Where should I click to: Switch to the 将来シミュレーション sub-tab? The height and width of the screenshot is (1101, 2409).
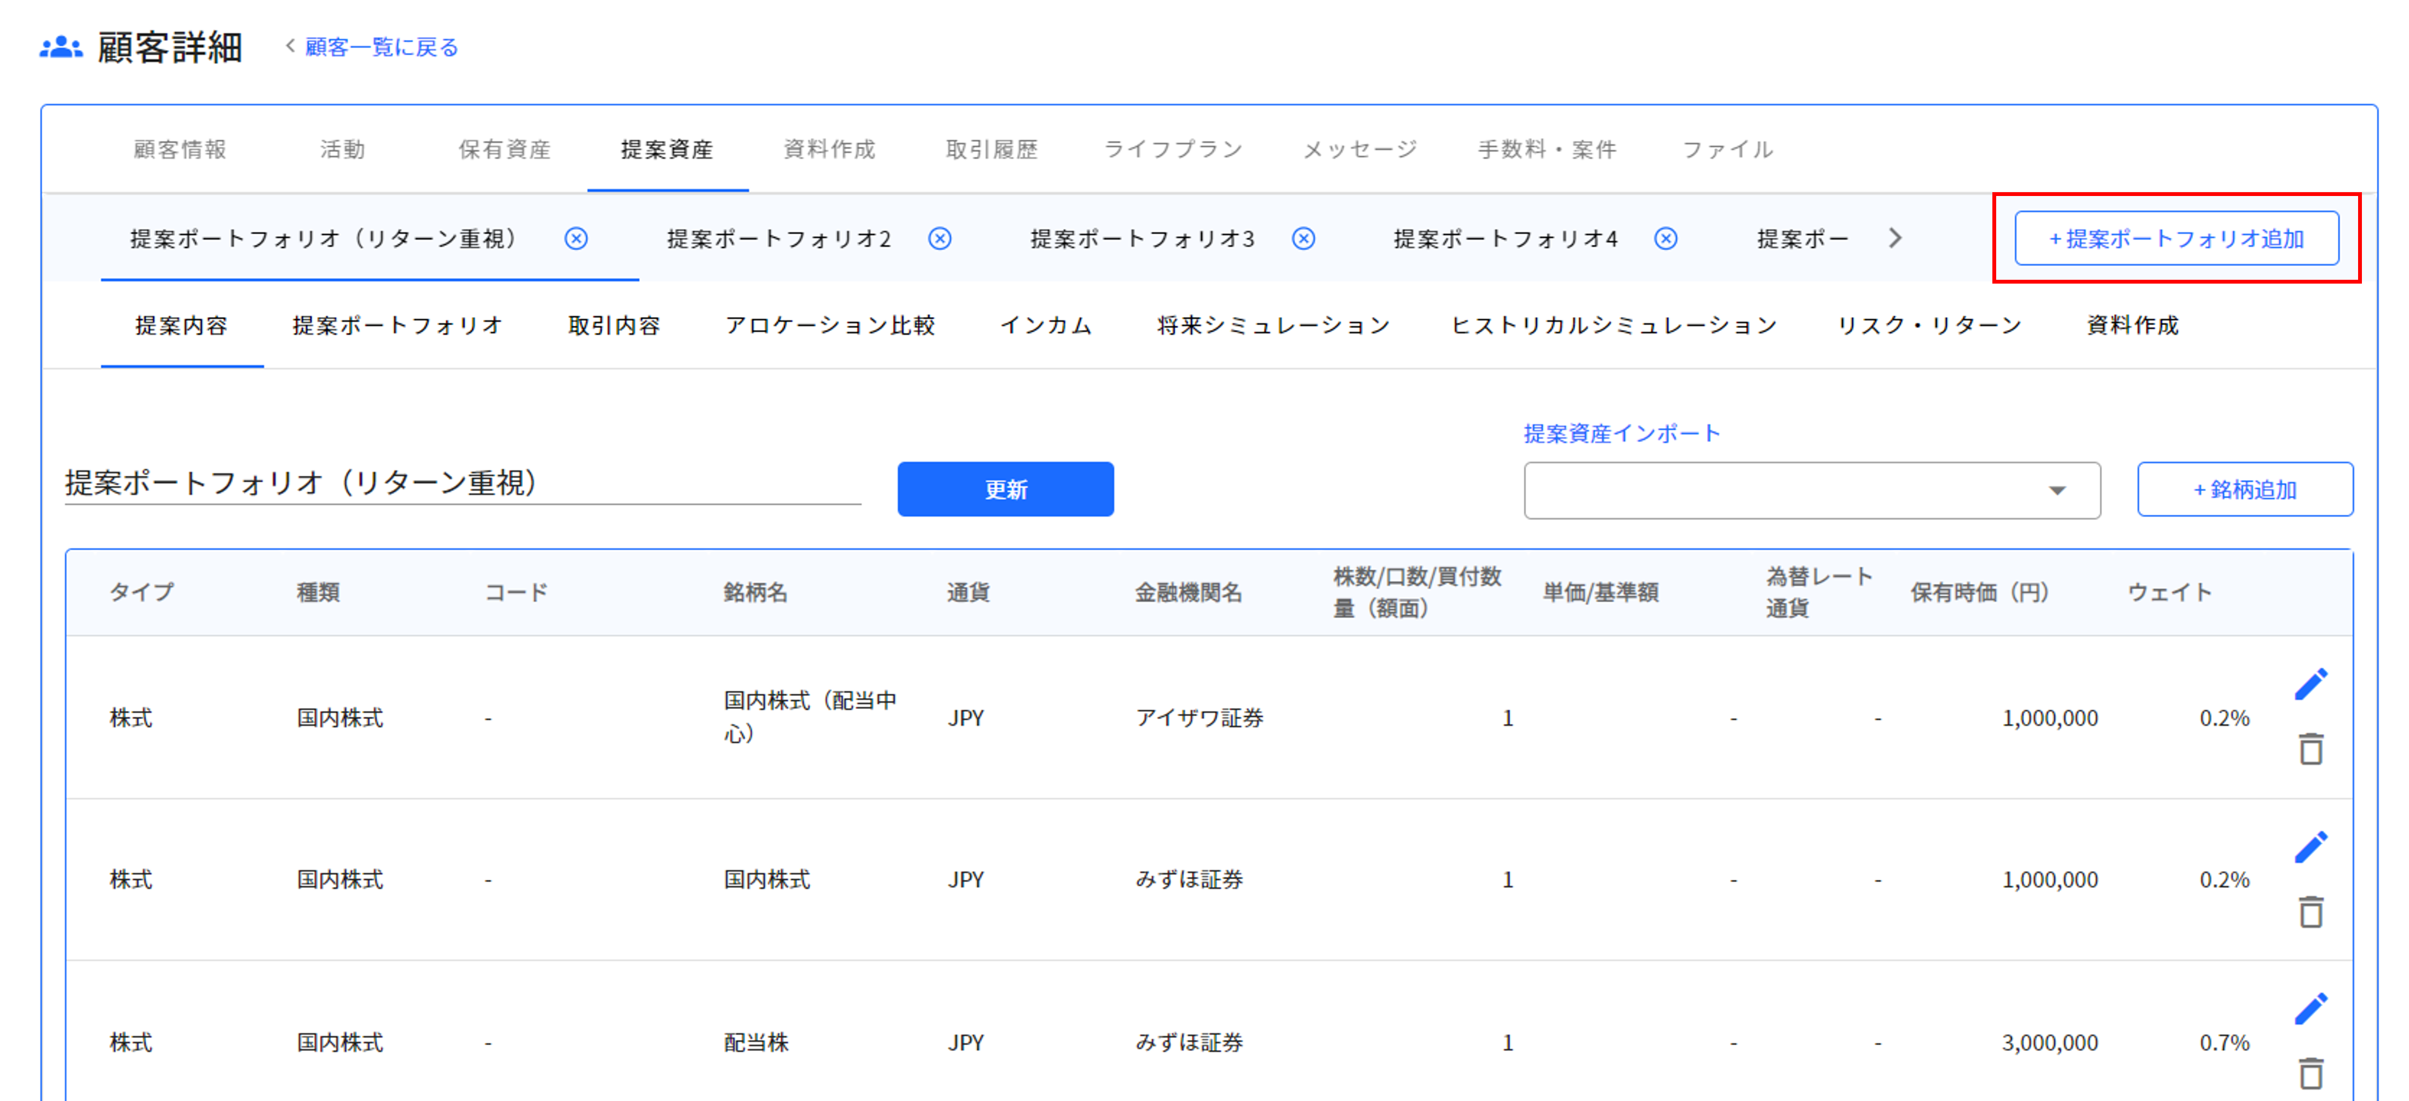[1273, 326]
